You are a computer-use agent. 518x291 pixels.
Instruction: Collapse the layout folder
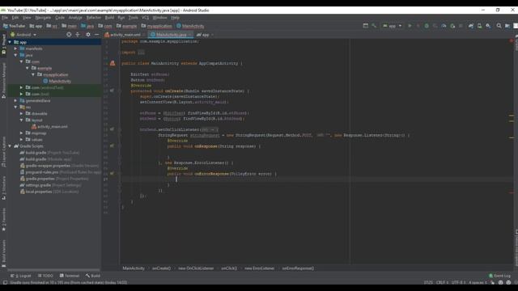pos(22,120)
